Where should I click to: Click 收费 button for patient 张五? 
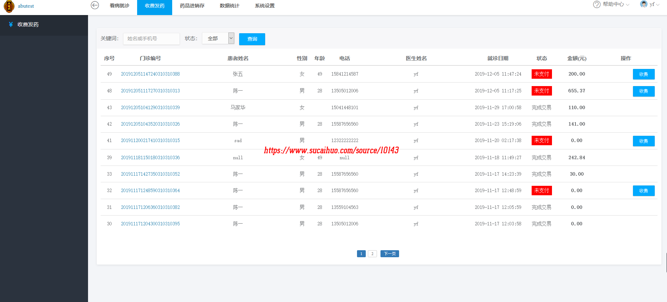[x=644, y=74]
